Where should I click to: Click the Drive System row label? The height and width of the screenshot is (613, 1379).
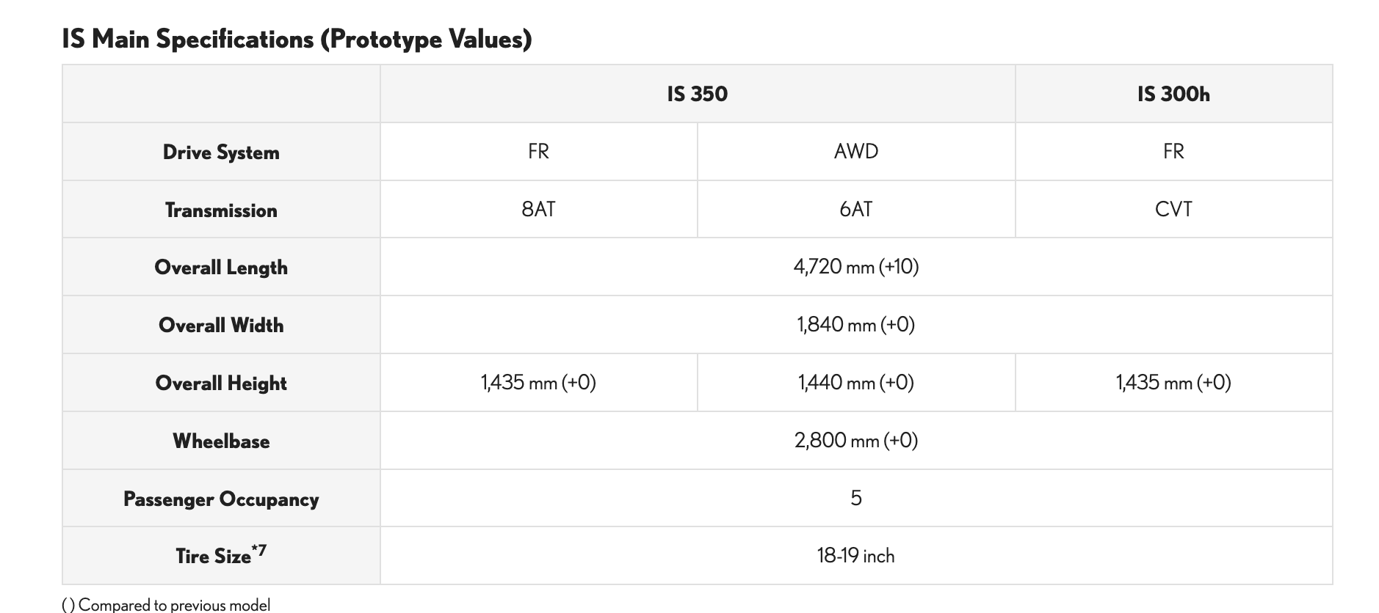point(221,153)
